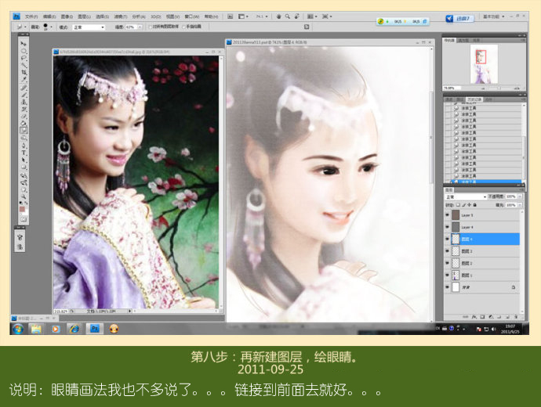The height and width of the screenshot is (407, 541).
Task: Select the Healing Brush tool
Action: [24, 88]
